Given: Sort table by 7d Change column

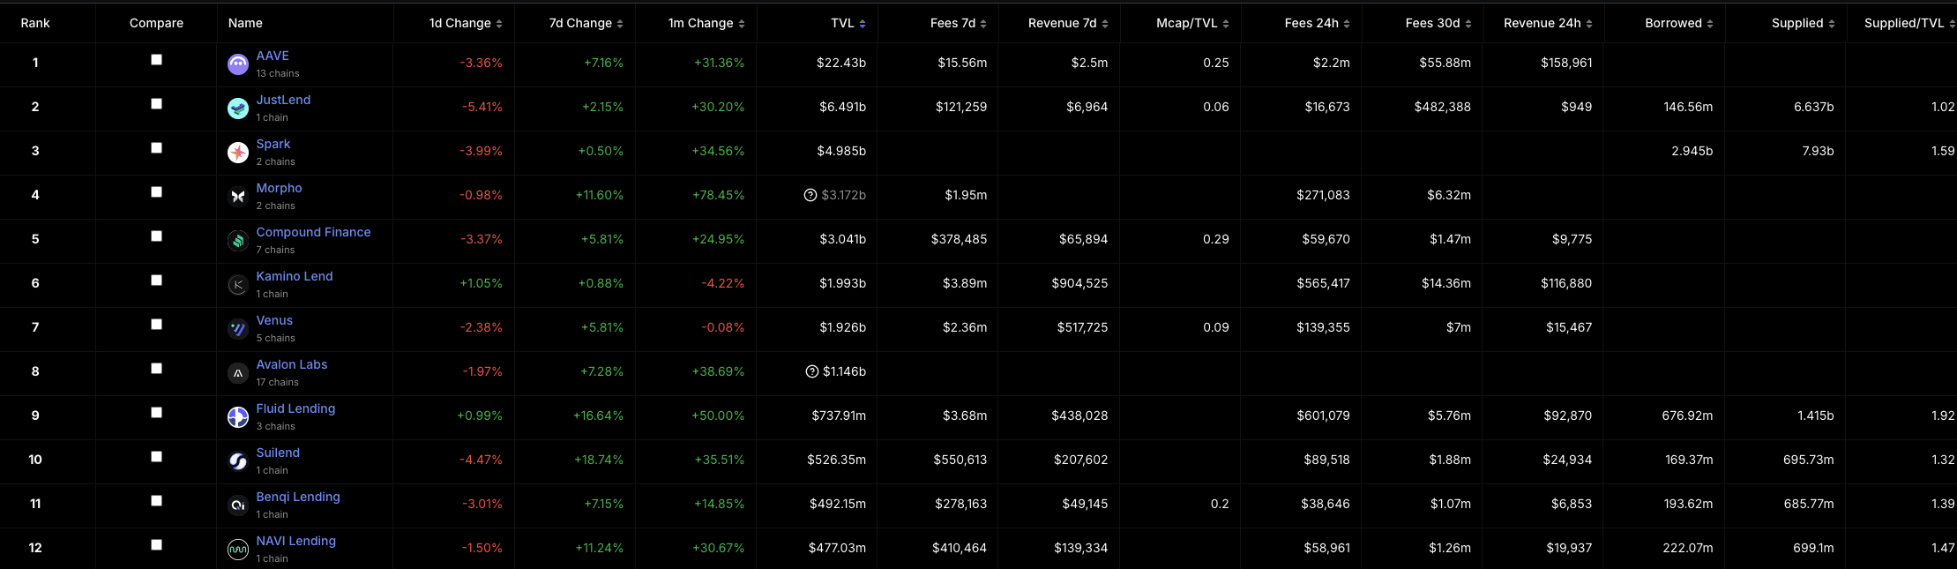Looking at the screenshot, I should pos(586,23).
